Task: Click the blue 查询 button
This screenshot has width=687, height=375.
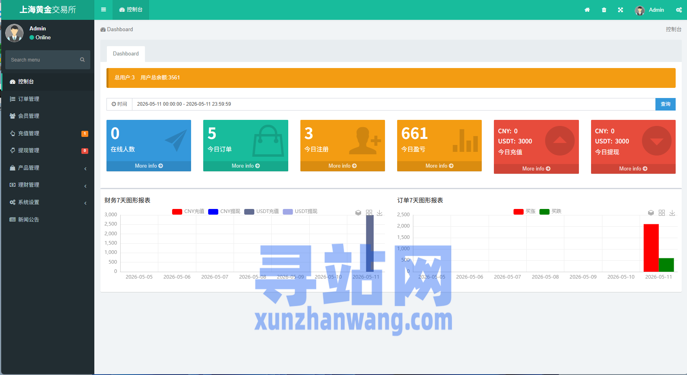Action: 666,104
